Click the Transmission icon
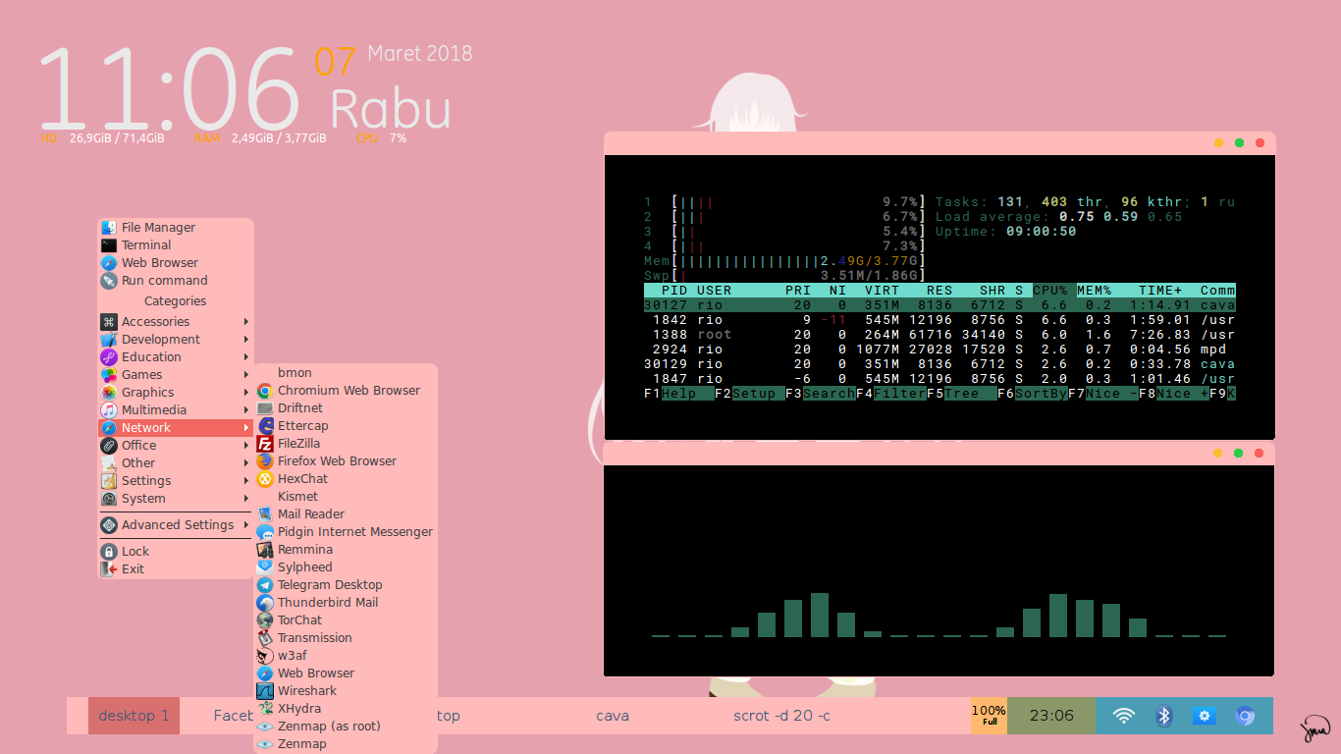Screen dimensions: 1341x754 click(265, 638)
